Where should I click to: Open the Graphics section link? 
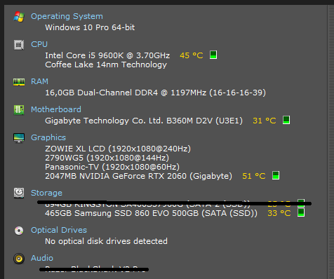pos(48,137)
